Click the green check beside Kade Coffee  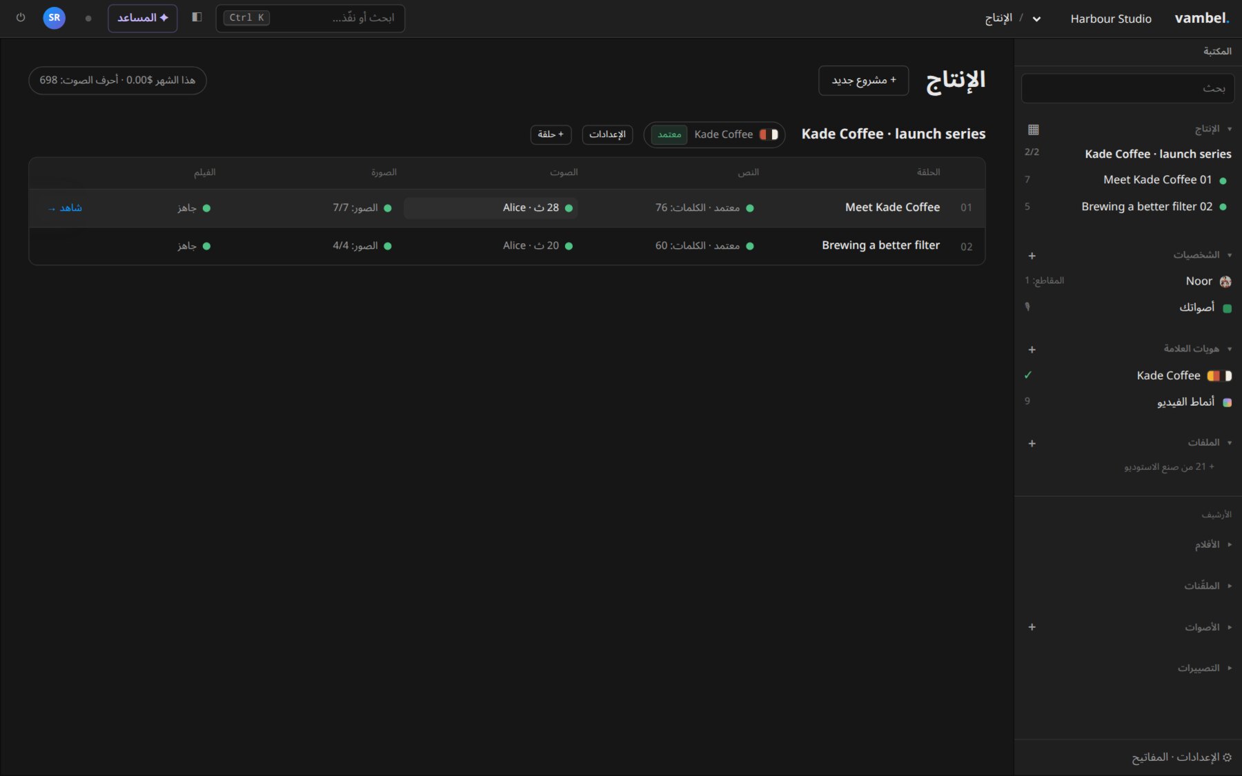point(1028,376)
